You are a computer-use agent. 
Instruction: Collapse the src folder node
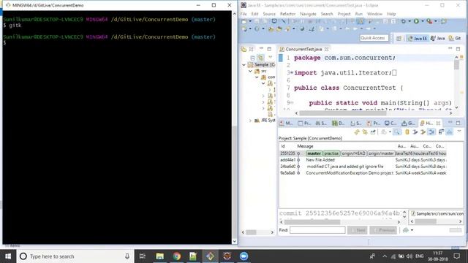coord(250,71)
